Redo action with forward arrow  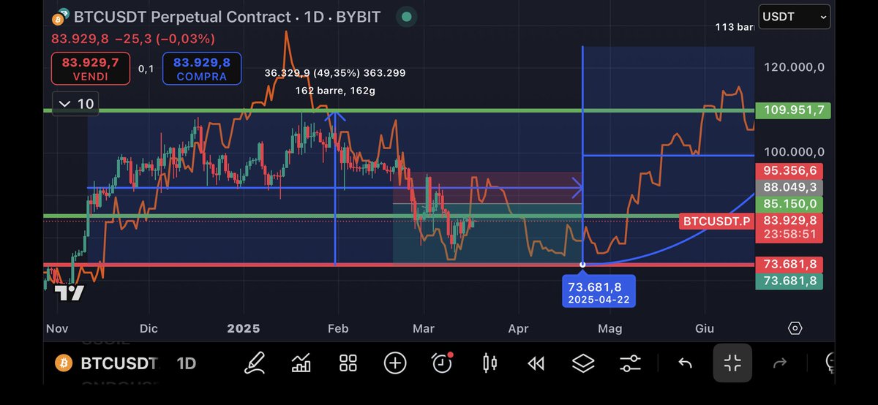[779, 363]
